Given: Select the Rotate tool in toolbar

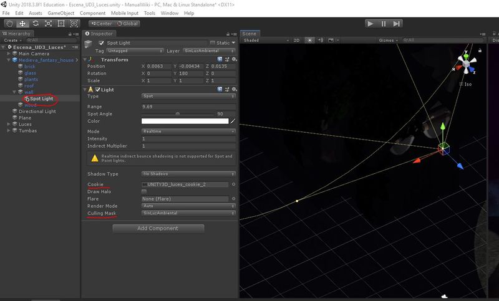Looking at the screenshot, I should click(x=36, y=24).
